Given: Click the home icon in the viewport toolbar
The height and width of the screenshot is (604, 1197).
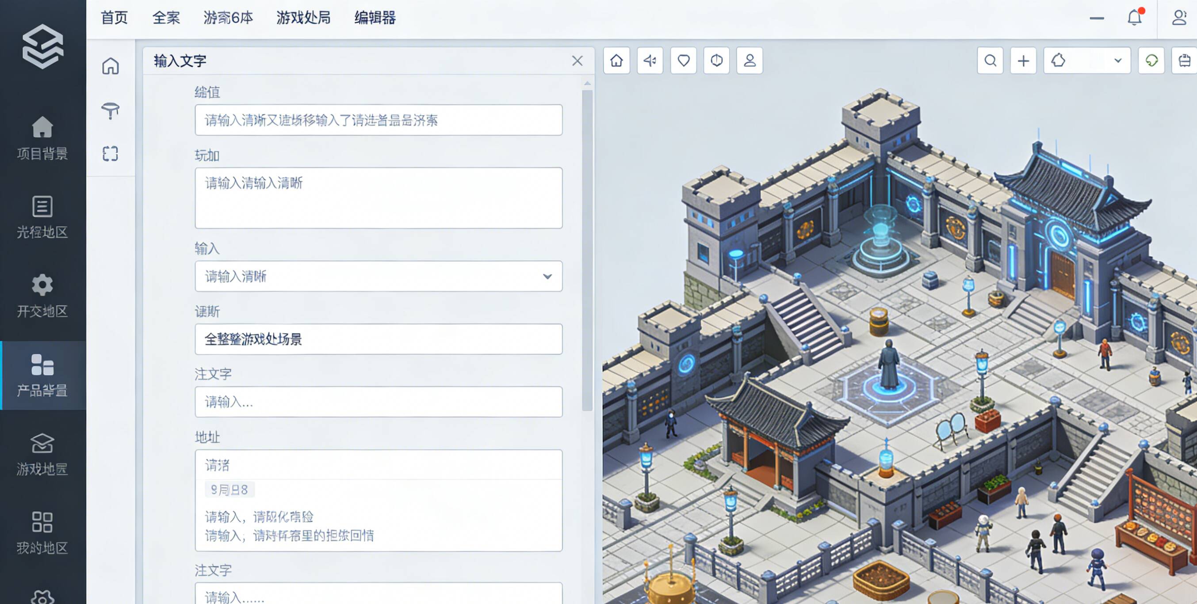Looking at the screenshot, I should click(x=616, y=61).
